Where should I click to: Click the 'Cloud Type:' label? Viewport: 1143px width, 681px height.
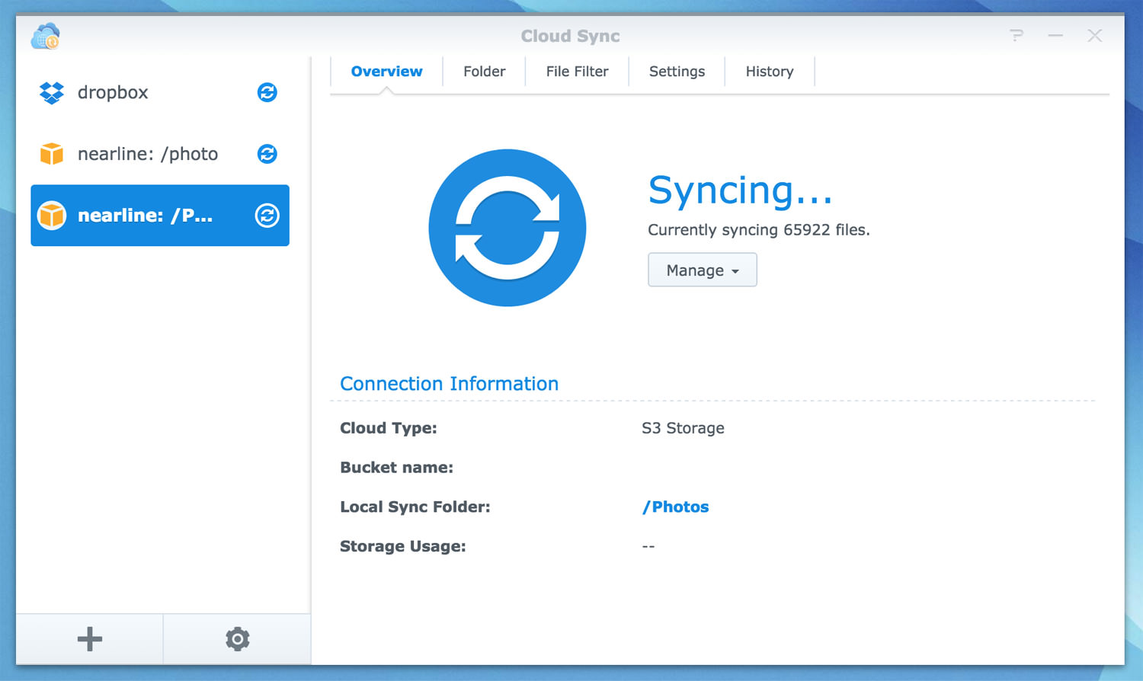(389, 428)
